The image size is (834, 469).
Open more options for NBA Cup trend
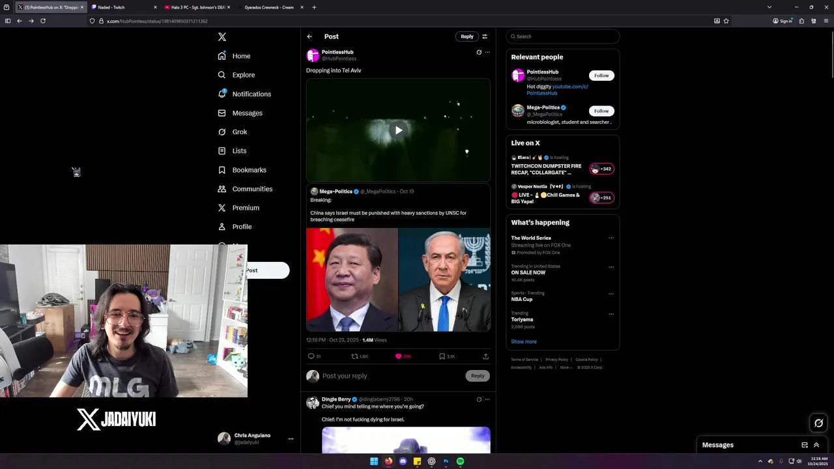611,294
